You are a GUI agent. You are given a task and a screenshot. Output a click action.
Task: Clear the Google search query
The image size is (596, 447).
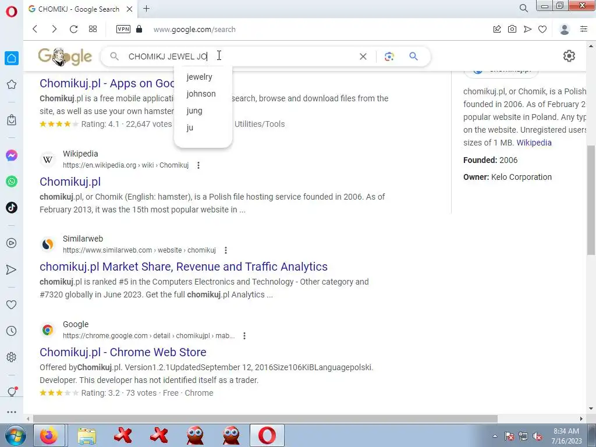point(363,56)
